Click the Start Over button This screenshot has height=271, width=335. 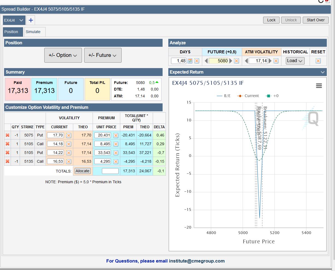click(x=316, y=20)
